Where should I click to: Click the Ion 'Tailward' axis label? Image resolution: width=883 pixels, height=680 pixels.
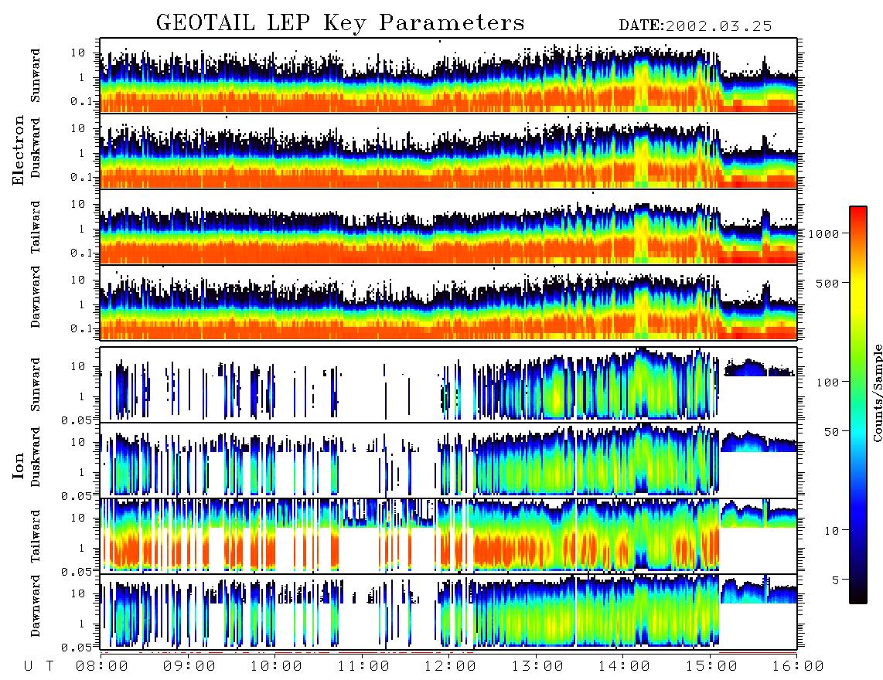pos(35,536)
